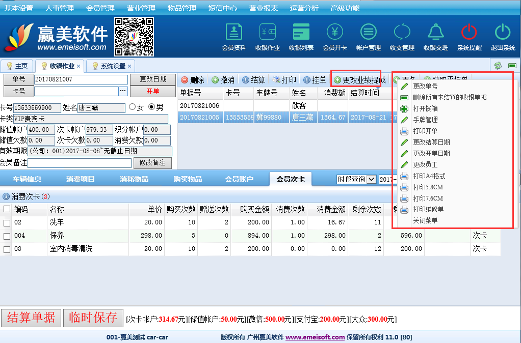Close the 系统设置 tab
Viewport: 521px width, 343px height.
[x=129, y=66]
